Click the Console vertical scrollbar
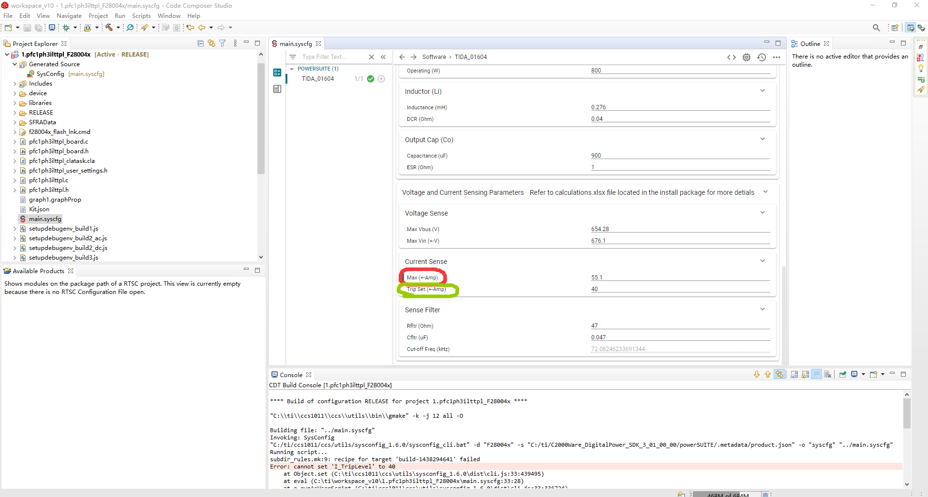This screenshot has height=497, width=928. pyautogui.click(x=907, y=413)
